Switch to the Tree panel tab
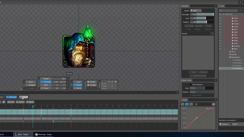Viewport: 244px width, 137px height. [221, 6]
